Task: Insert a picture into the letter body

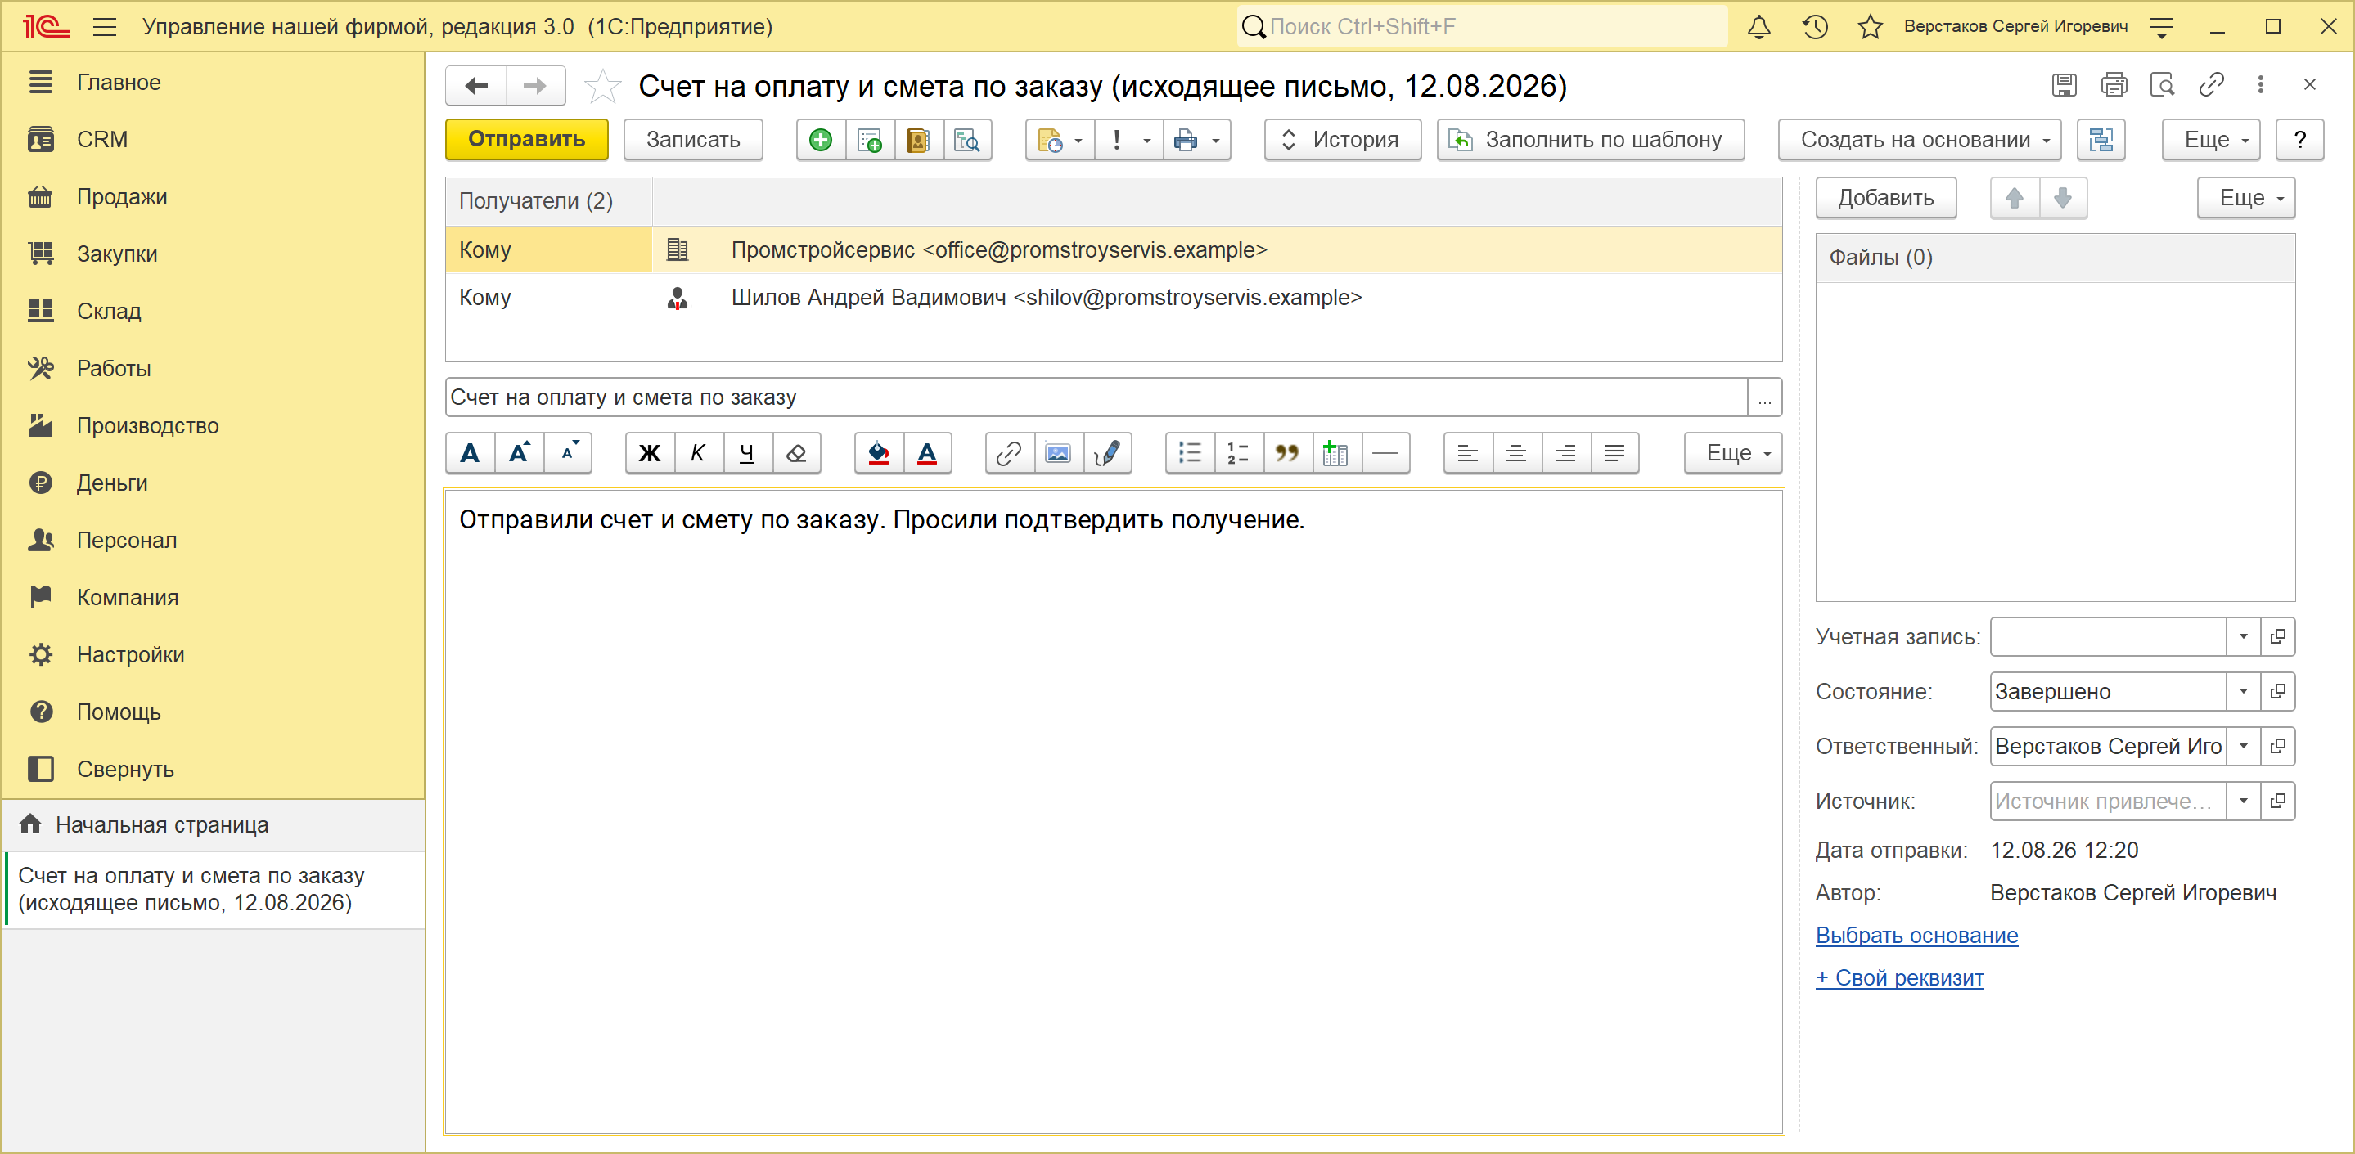Action: click(x=1059, y=453)
